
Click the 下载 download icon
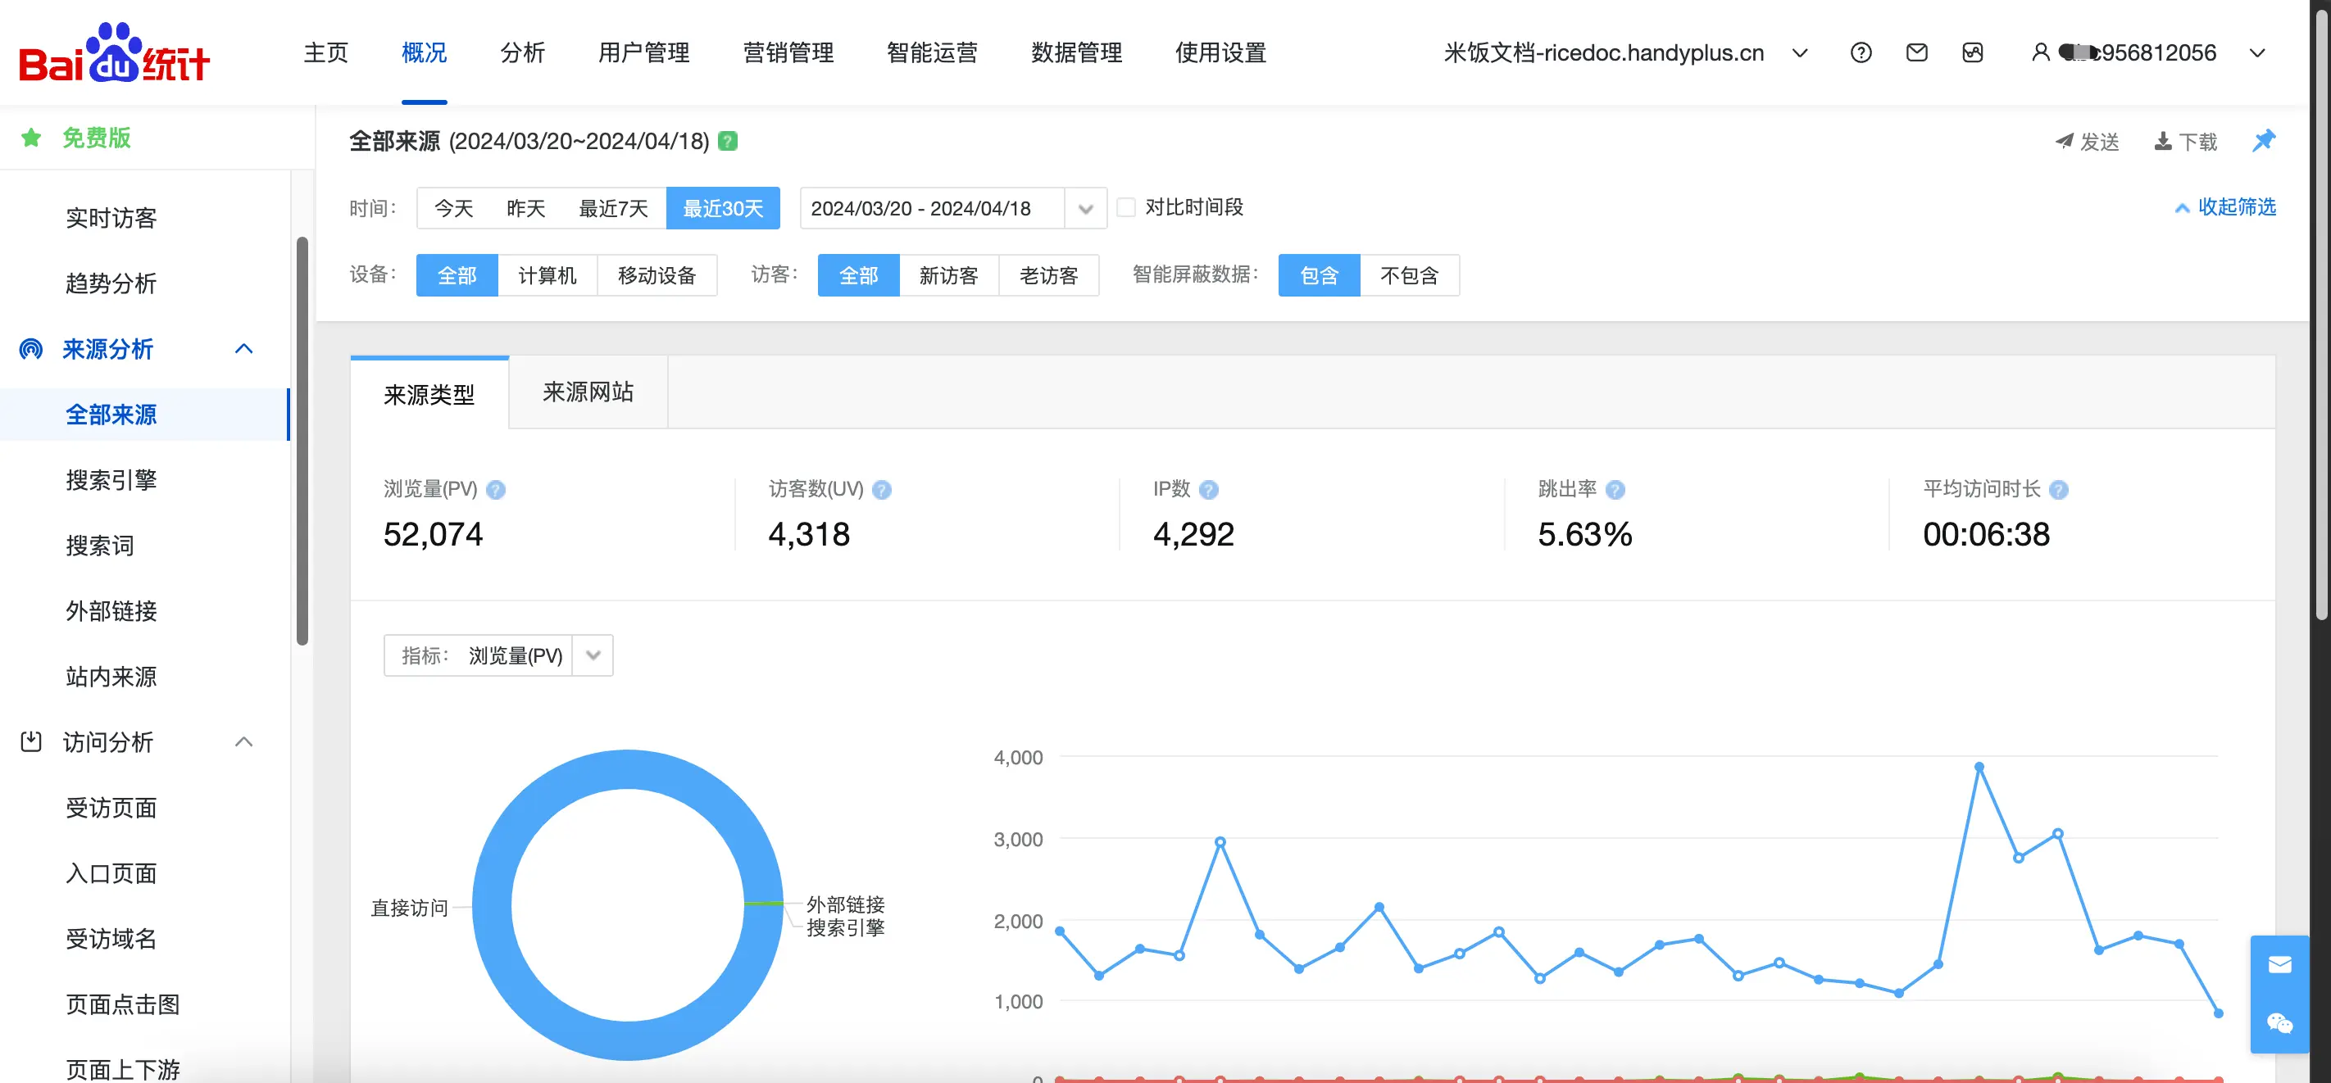2162,141
